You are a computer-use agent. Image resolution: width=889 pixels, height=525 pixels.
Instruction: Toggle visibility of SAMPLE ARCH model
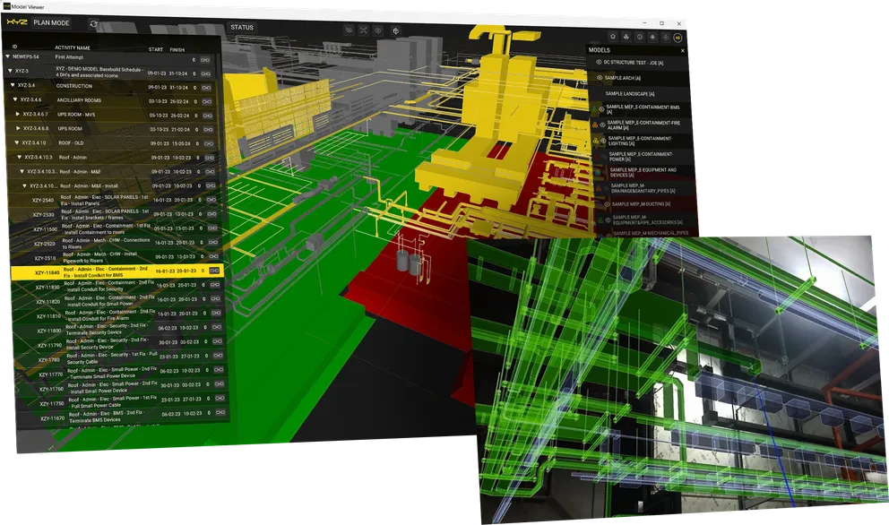coord(600,77)
